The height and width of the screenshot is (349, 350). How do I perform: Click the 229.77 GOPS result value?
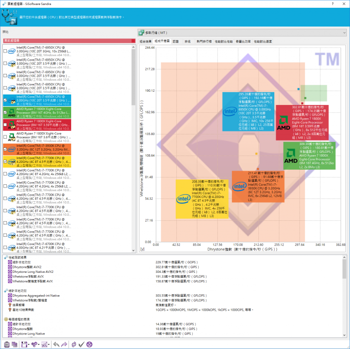pyautogui.click(x=177, y=262)
